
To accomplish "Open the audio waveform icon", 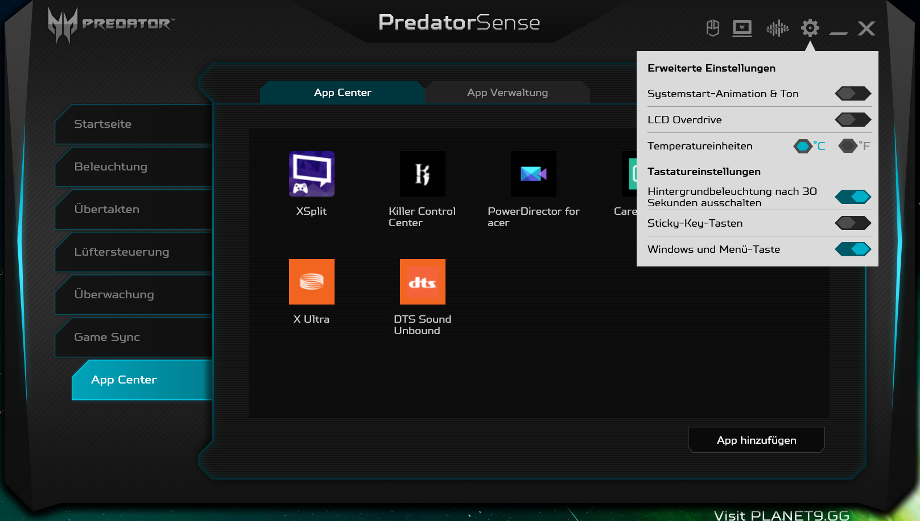I will (x=777, y=28).
